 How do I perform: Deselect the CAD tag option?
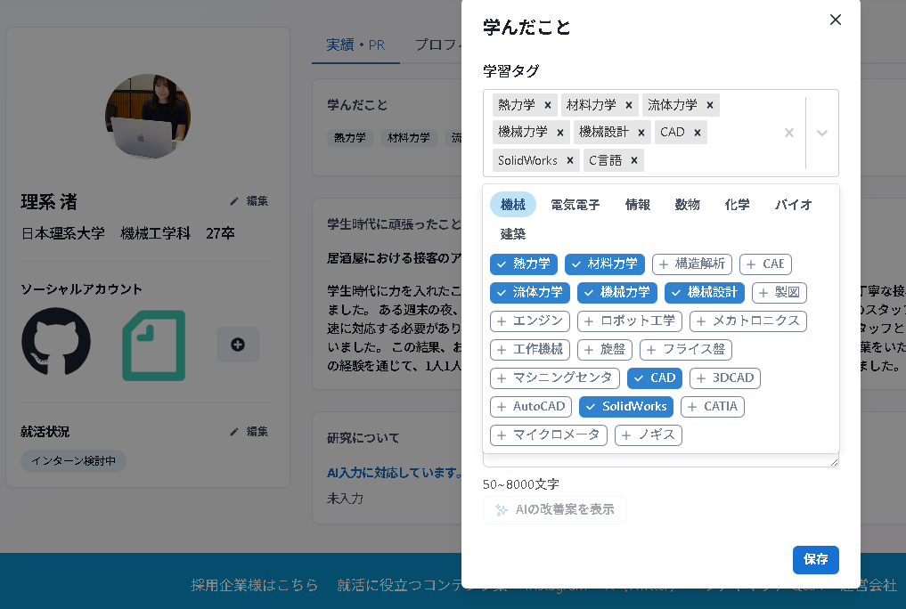point(655,378)
